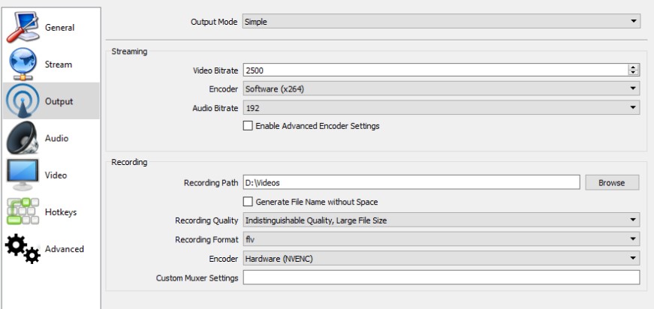This screenshot has width=654, height=309.
Task: Open Hotkeys keyboard icon
Action: 22,211
